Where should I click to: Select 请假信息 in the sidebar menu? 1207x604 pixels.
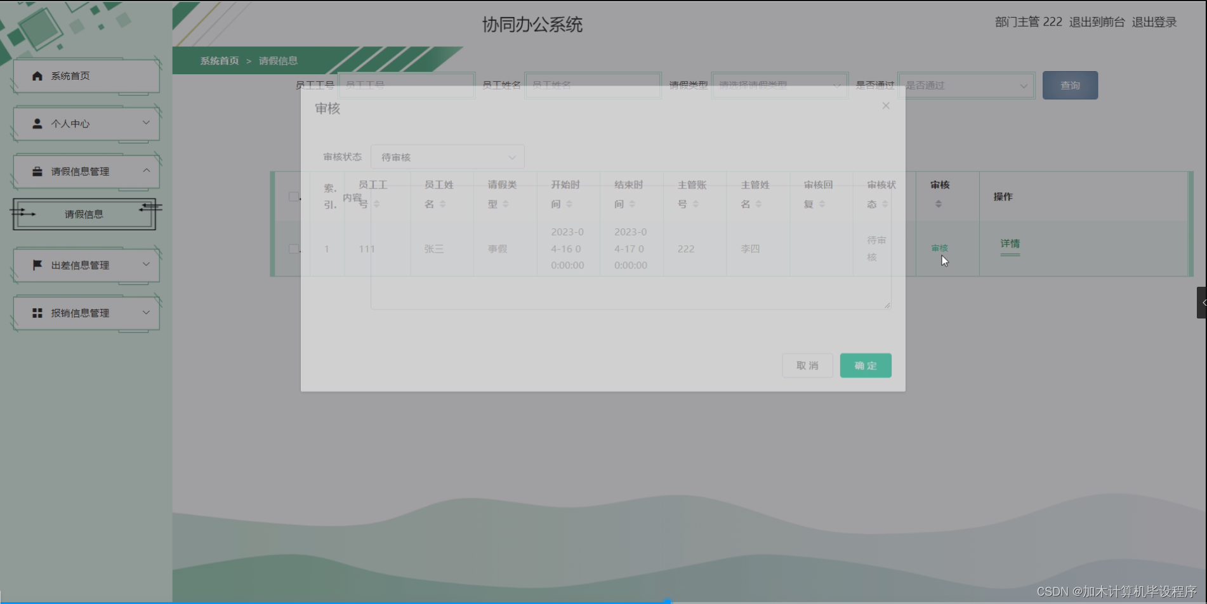84,214
